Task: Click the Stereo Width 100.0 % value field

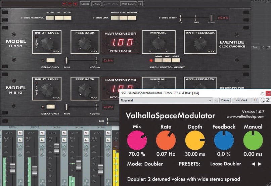Action: tap(223, 18)
